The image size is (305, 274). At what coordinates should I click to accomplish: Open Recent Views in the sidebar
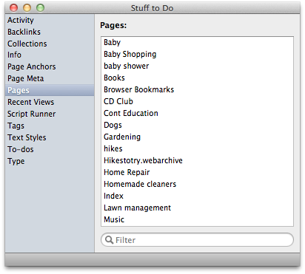[x=50, y=102]
